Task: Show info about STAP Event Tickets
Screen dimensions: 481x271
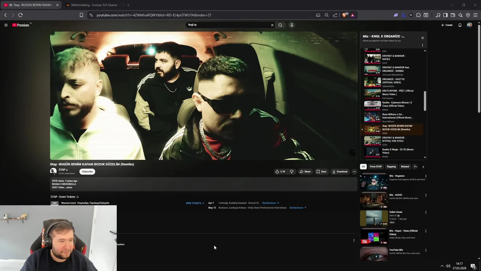Action: (78, 197)
